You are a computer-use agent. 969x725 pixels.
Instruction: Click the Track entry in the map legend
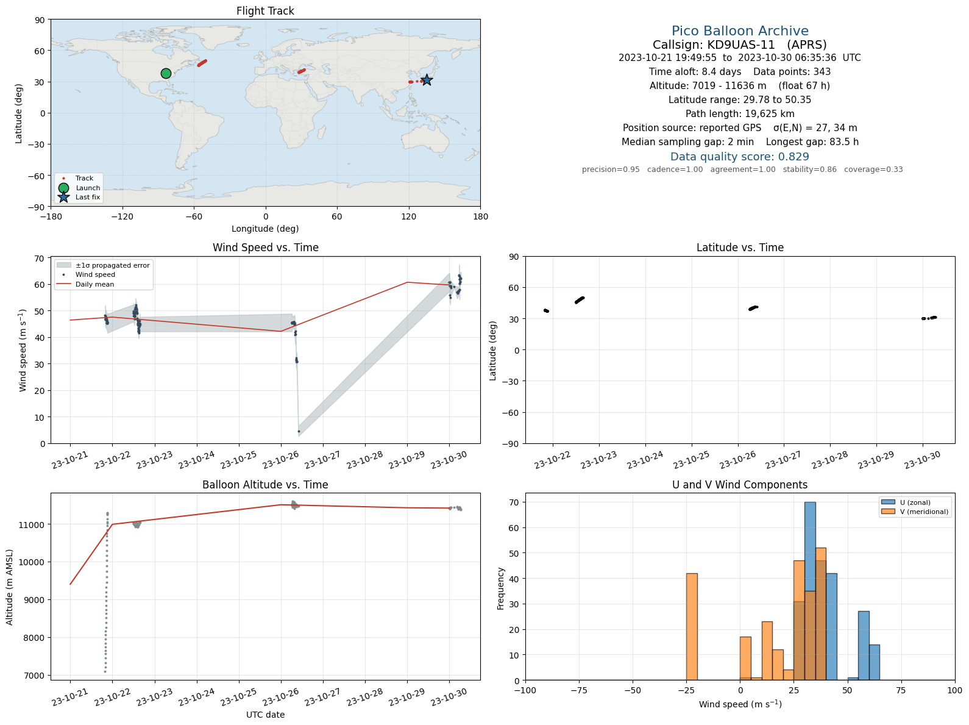point(79,178)
